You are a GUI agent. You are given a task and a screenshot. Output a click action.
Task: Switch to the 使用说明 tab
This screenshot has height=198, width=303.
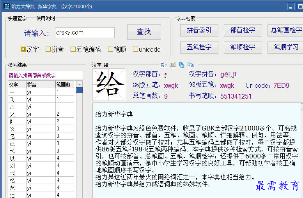click(46, 18)
